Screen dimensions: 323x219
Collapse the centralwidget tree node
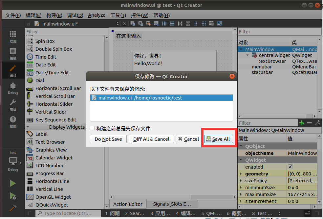pos(248,55)
